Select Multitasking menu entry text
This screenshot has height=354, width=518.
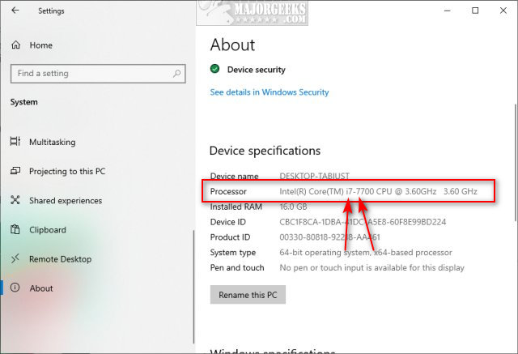point(52,142)
